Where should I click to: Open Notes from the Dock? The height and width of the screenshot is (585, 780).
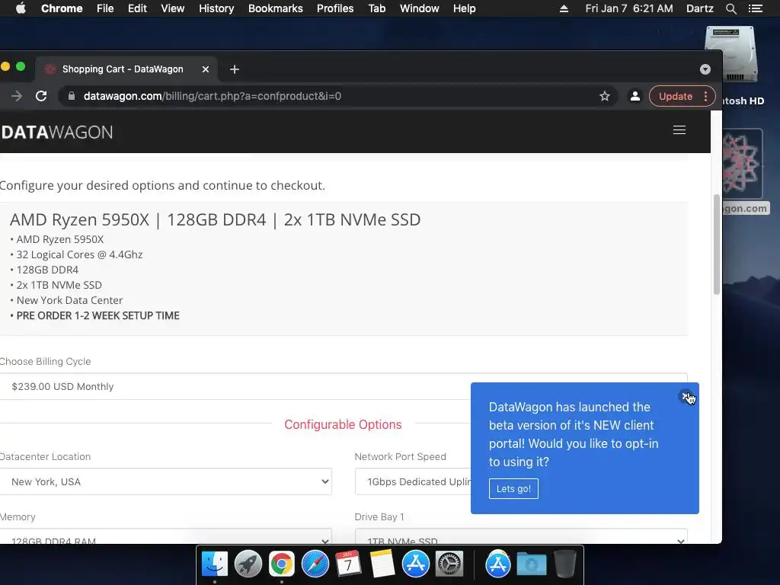[382, 564]
